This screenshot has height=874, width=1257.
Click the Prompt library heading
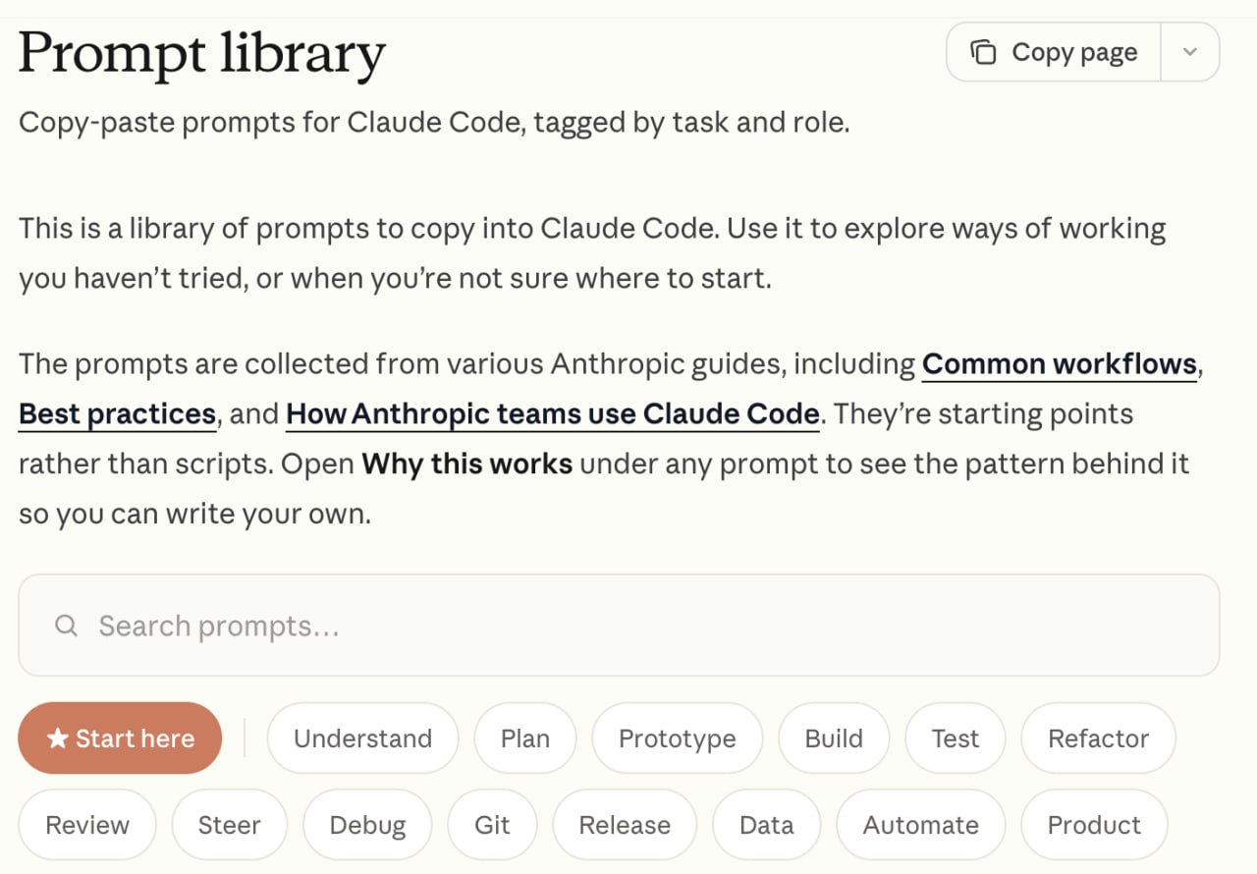202,55
